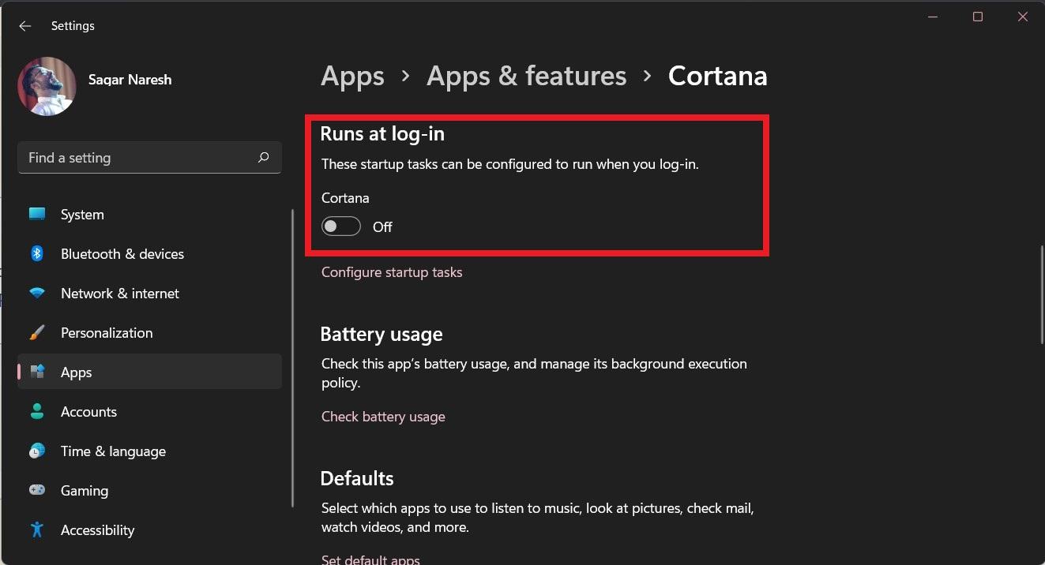Click the Personalization paintbrush icon
The width and height of the screenshot is (1045, 565).
(x=37, y=333)
